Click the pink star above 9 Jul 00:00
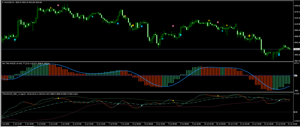Image resolution: width=300 pixels, height=127 pixels. tap(173, 26)
